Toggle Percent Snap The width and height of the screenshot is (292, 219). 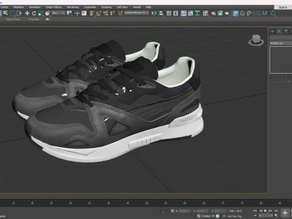(106, 13)
